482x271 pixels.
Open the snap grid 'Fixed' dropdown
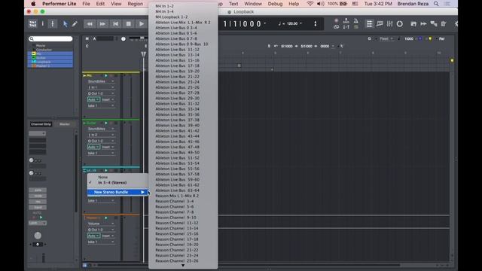tap(386, 38)
